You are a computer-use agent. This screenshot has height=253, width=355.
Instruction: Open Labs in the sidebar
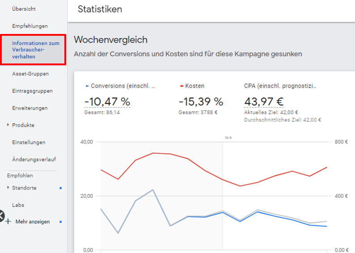click(x=18, y=205)
